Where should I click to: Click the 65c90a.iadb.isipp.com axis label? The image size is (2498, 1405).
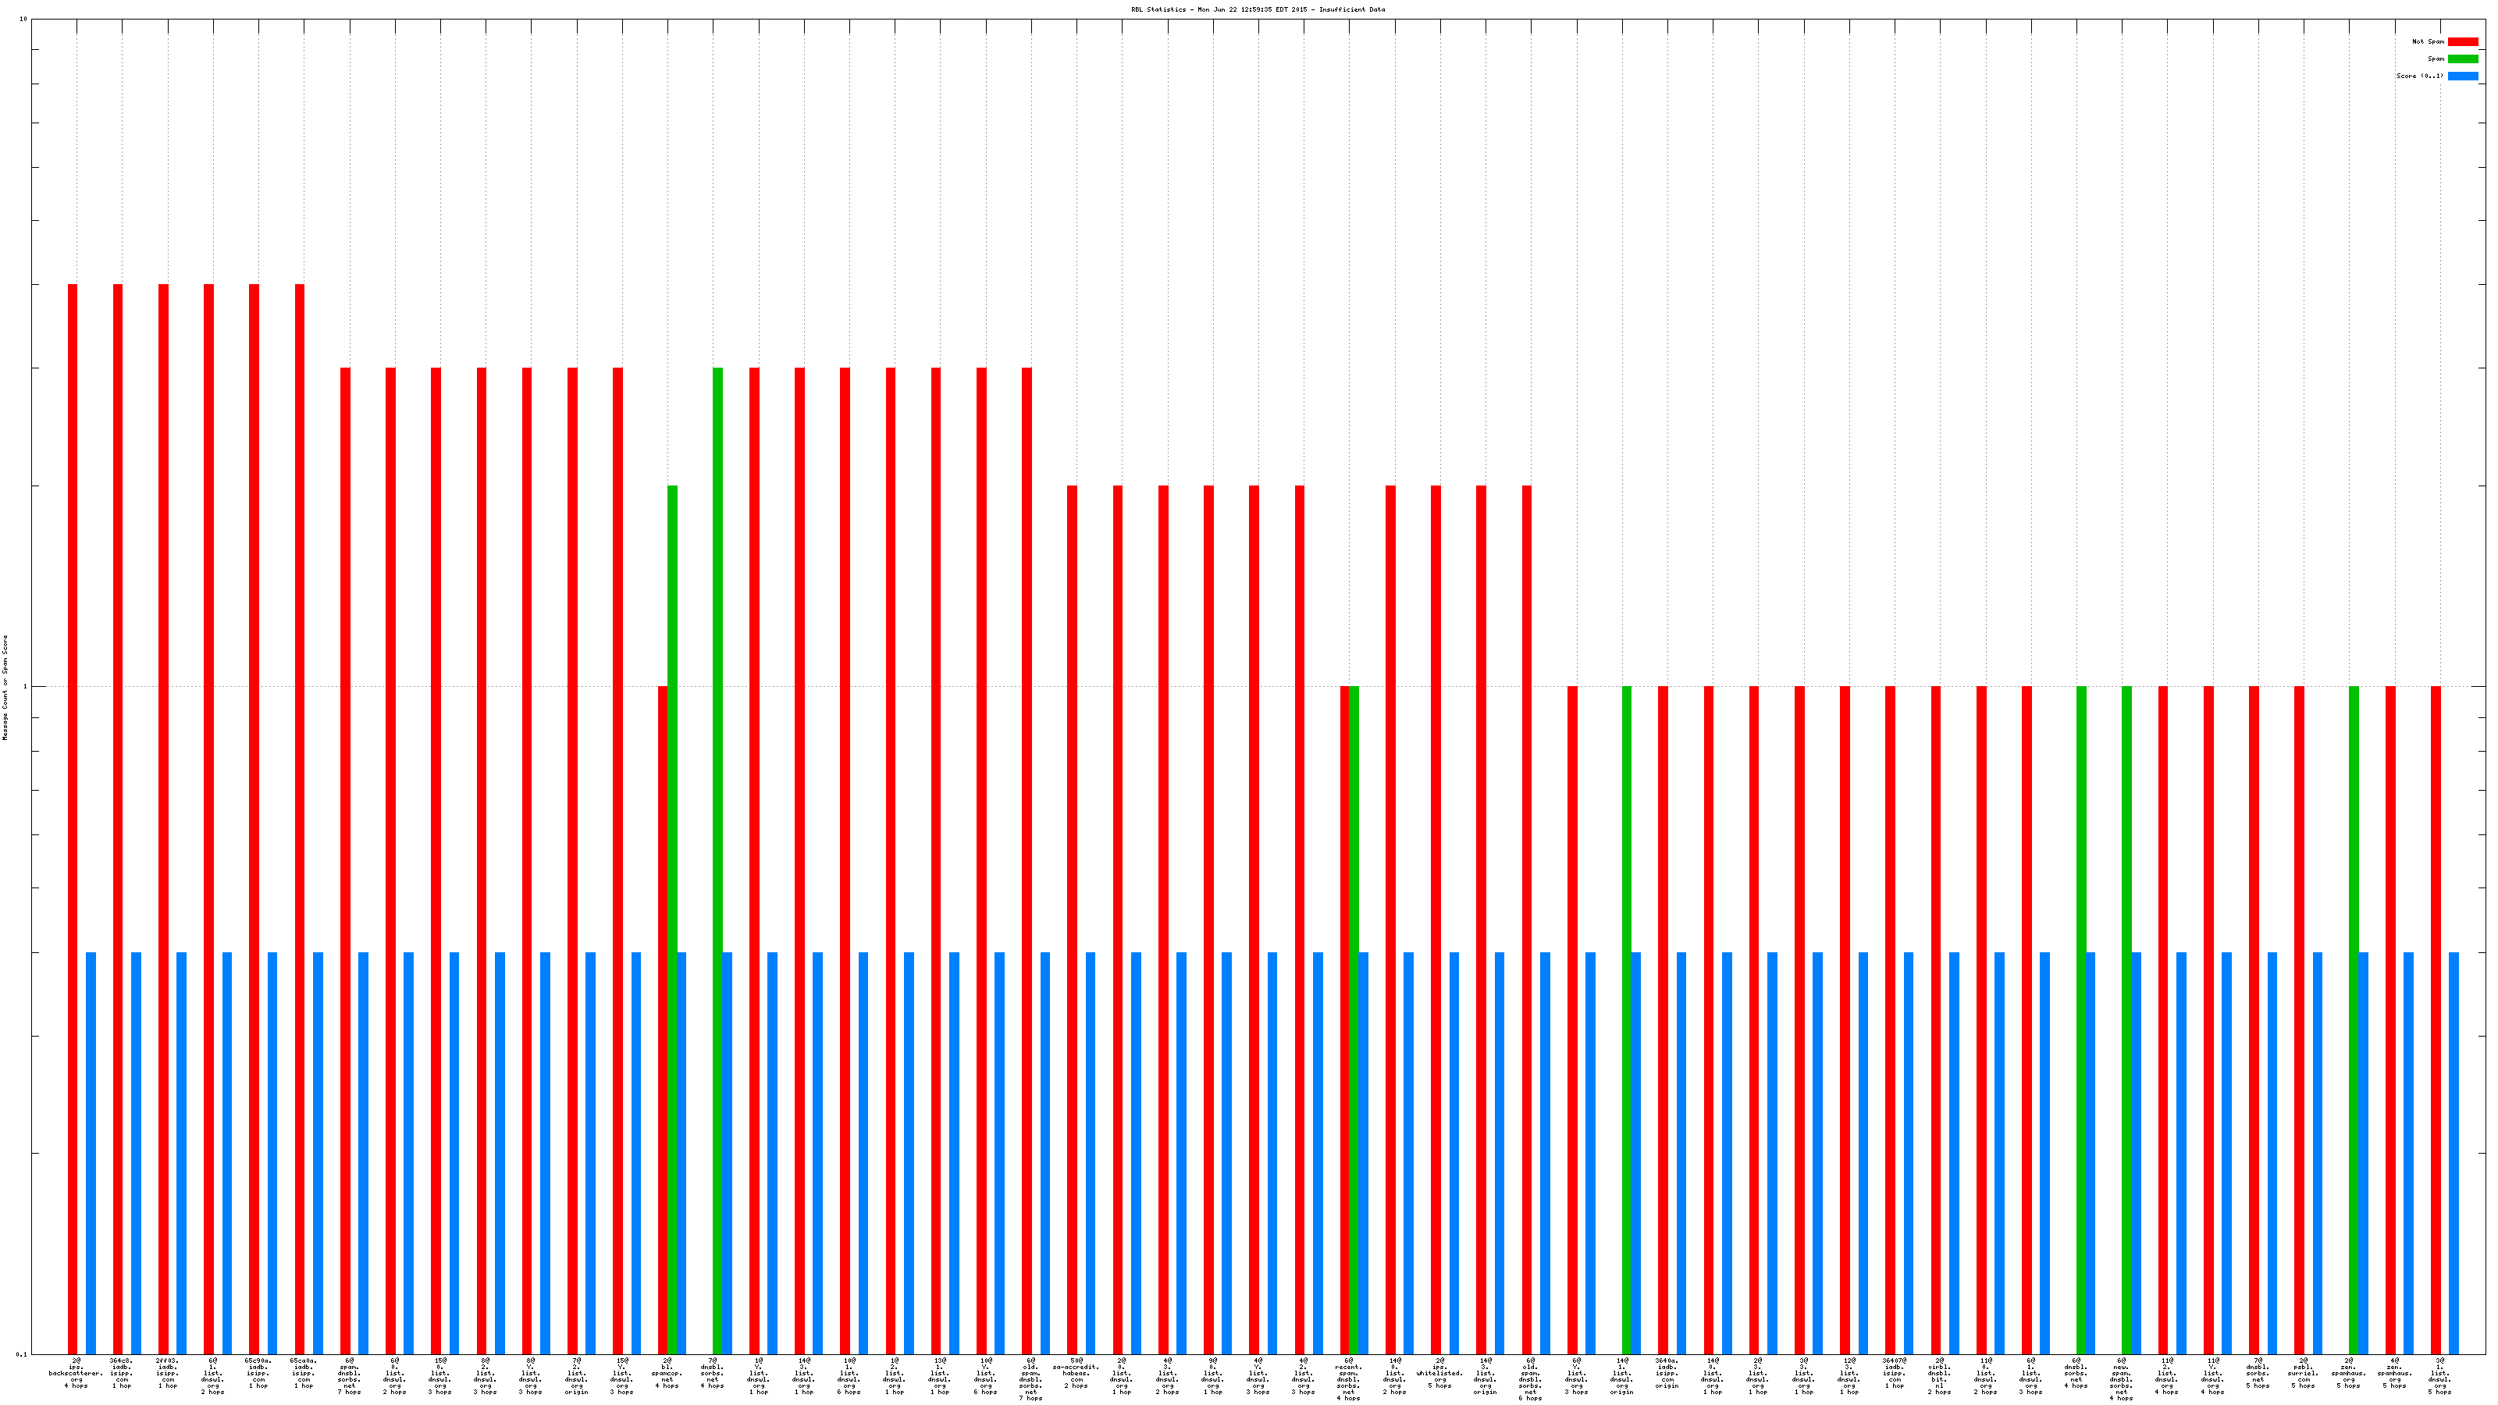click(x=258, y=1374)
